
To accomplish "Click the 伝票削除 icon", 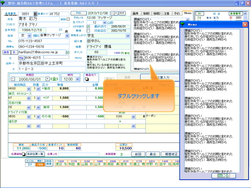I will pyautogui.click(x=24, y=154).
